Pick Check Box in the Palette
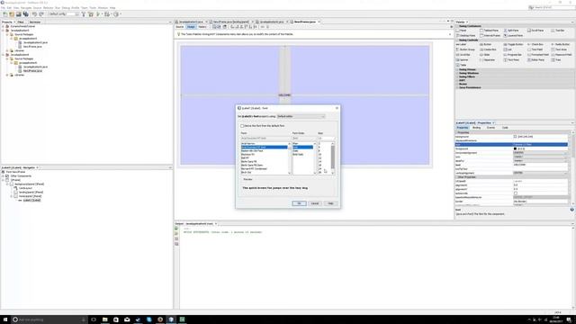The image size is (576, 324). coord(535,44)
